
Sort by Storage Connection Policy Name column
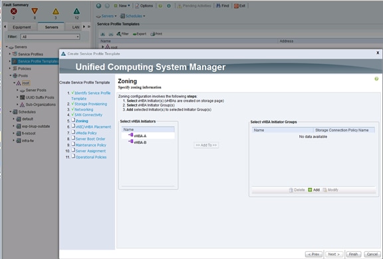click(344, 130)
